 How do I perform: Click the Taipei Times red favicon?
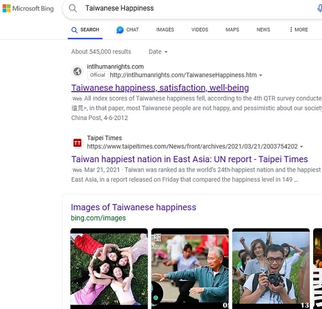point(77,143)
